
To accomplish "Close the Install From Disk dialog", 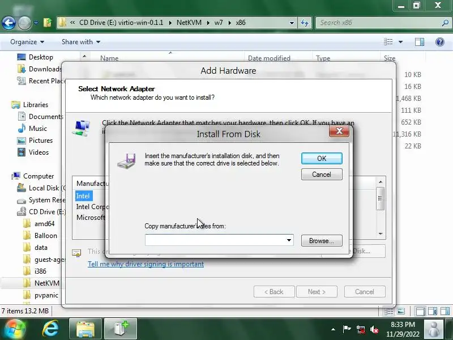I will click(x=339, y=131).
